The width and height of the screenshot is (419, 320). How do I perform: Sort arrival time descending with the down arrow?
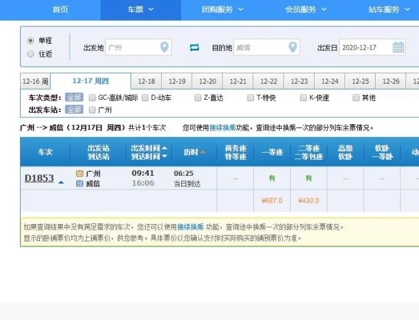[164, 156]
